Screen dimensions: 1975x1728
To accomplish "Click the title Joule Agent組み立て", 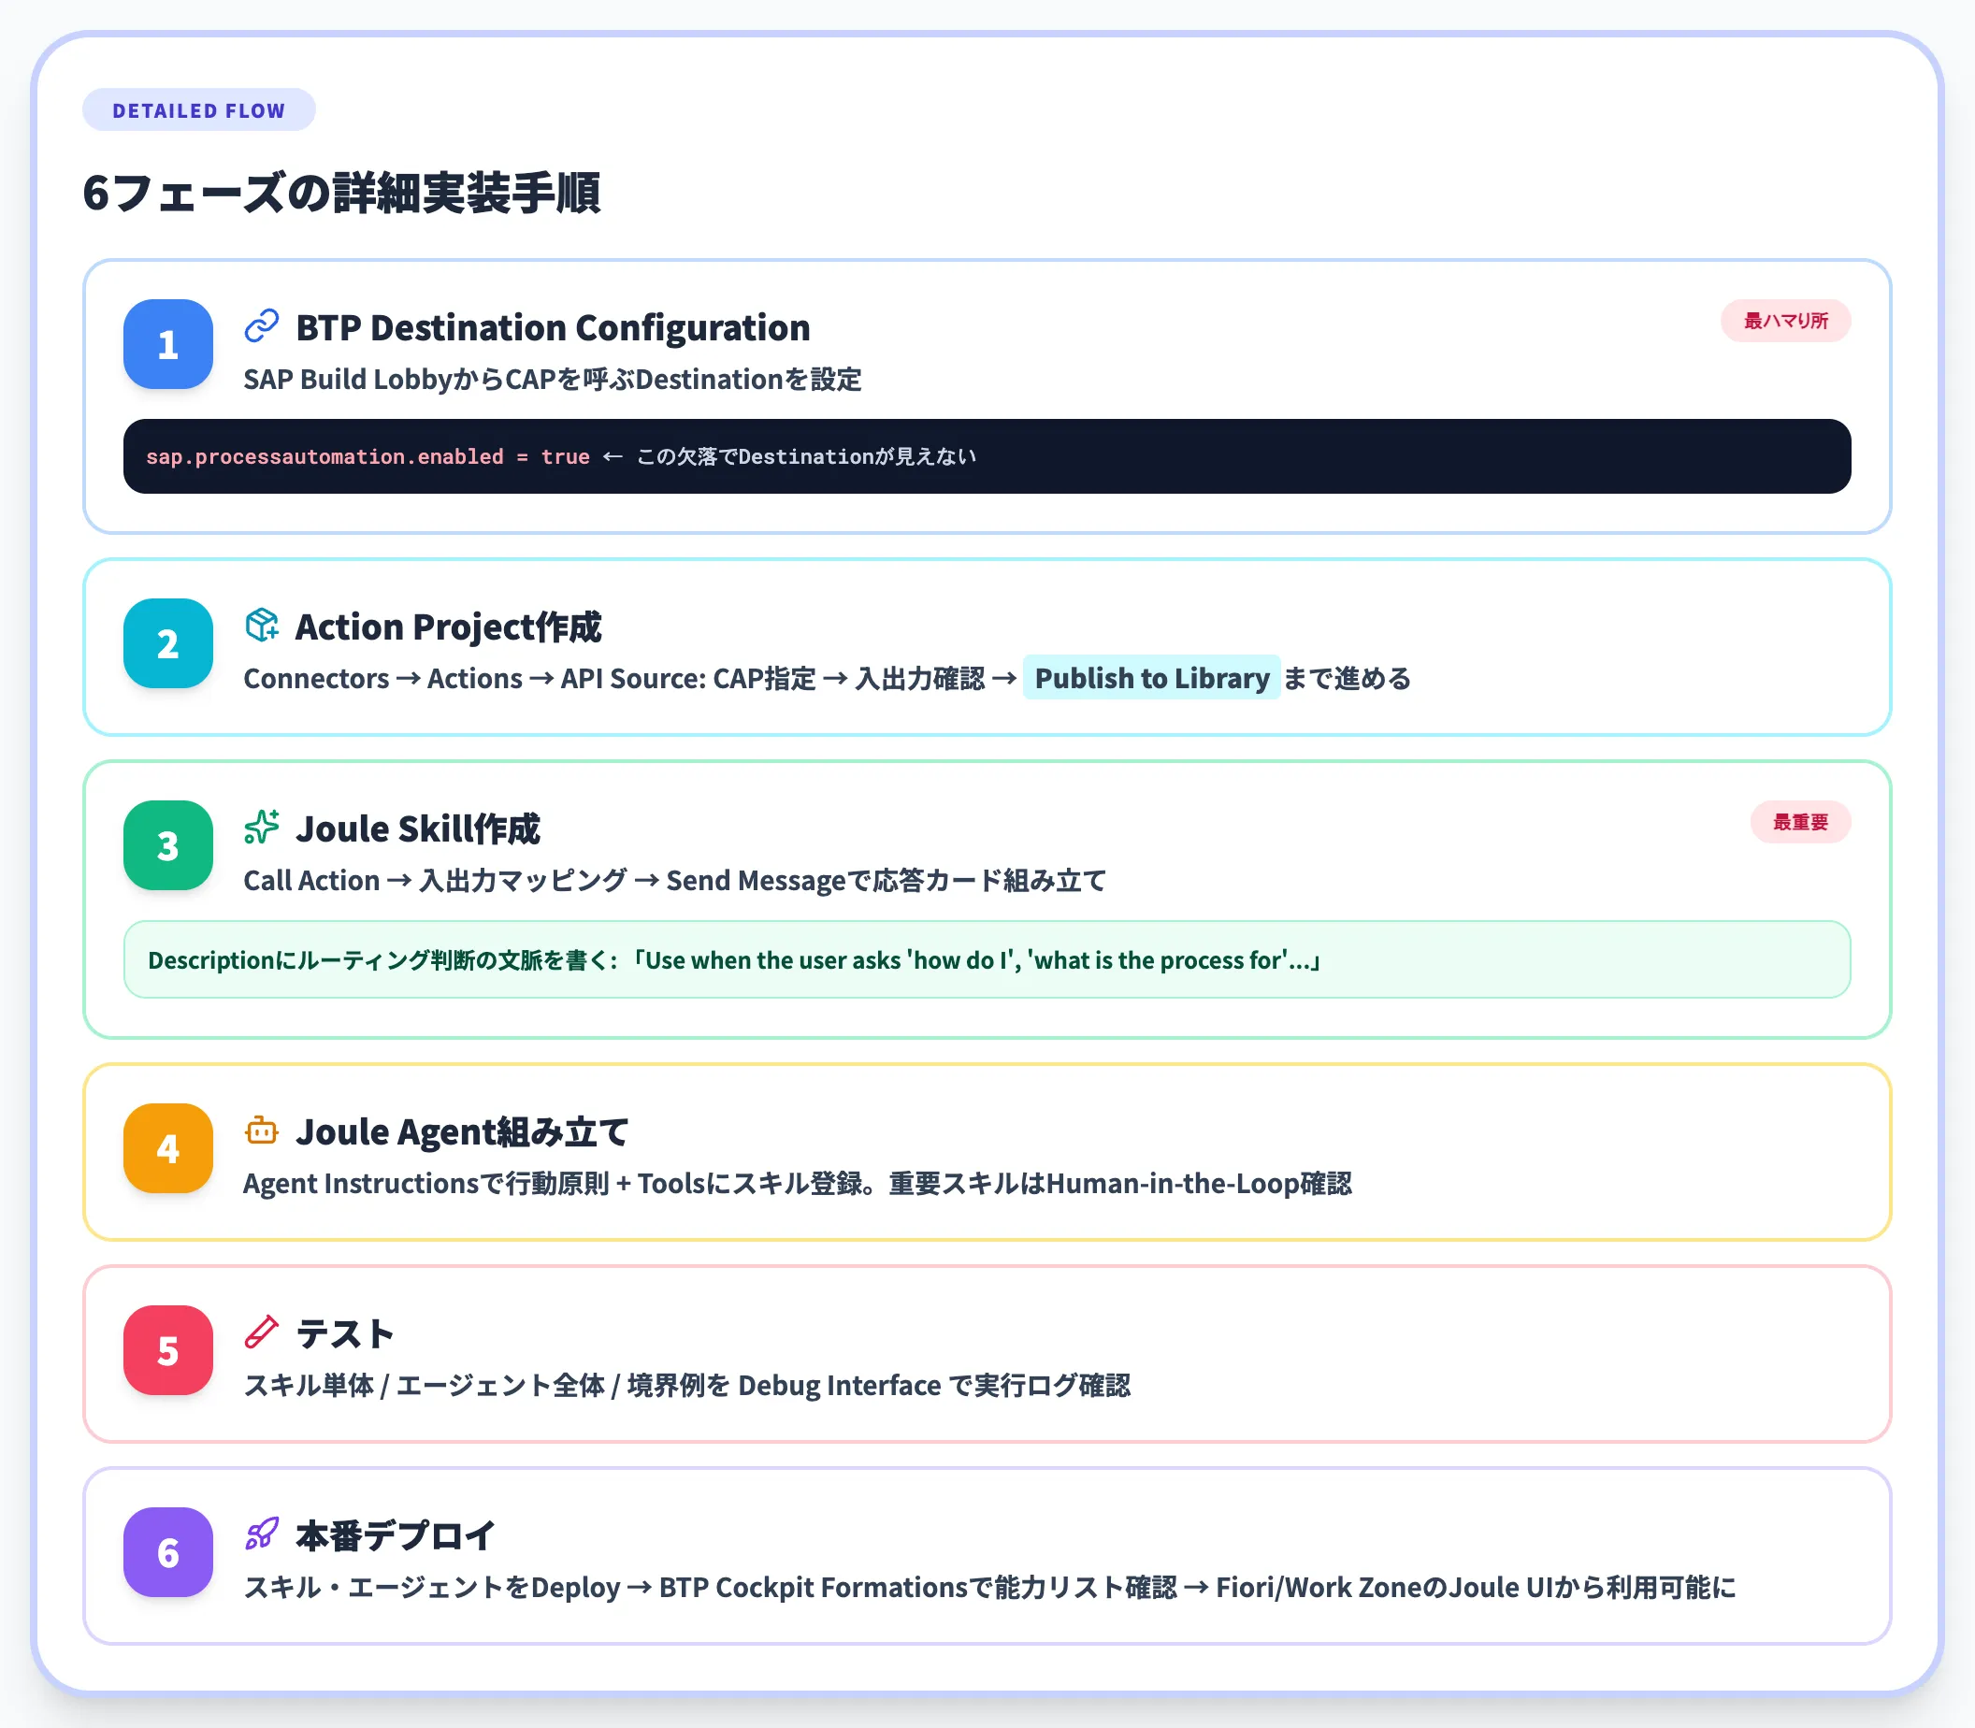I will tap(462, 1132).
